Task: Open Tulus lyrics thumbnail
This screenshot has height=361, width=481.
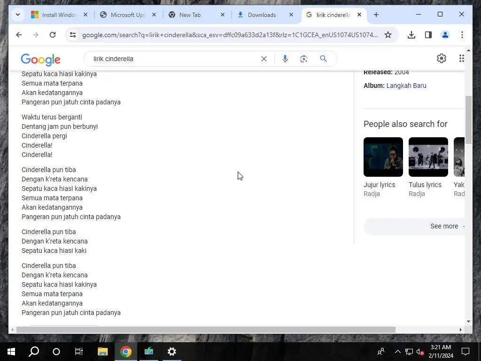Action: [428, 157]
